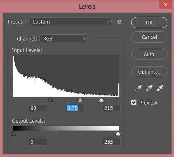Click the shadow input field showing 90
The image size is (174, 157).
click(x=38, y=108)
